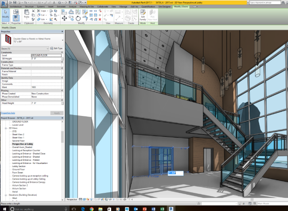Open the Revit application menu R button
Viewport: 288px width, 211px height.
click(x=4, y=3)
